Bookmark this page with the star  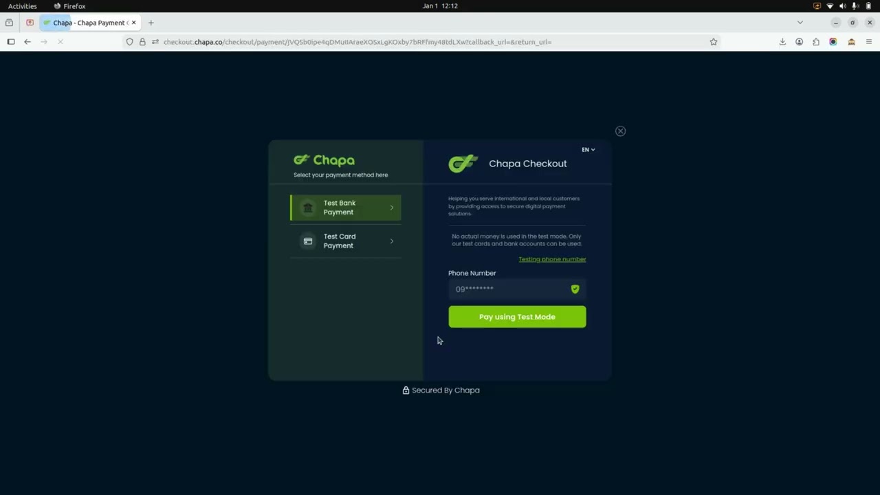714,42
